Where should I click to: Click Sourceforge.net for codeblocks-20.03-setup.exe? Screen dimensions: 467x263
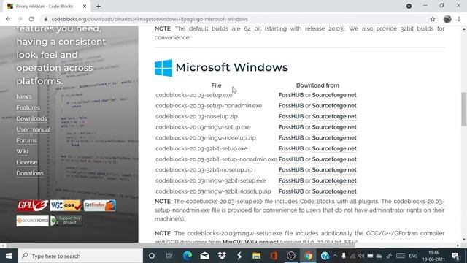click(x=334, y=95)
